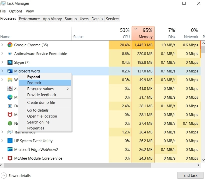This screenshot has width=205, height=180.
Task: Click the Fewer details link
Action: pos(19,176)
